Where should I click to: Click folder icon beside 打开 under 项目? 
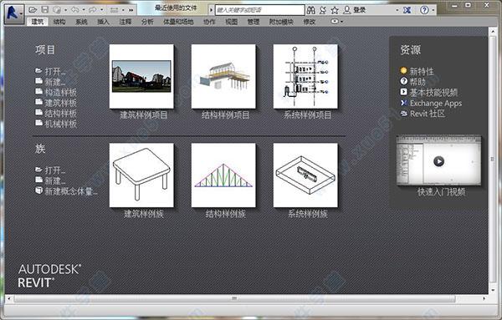pyautogui.click(x=38, y=70)
